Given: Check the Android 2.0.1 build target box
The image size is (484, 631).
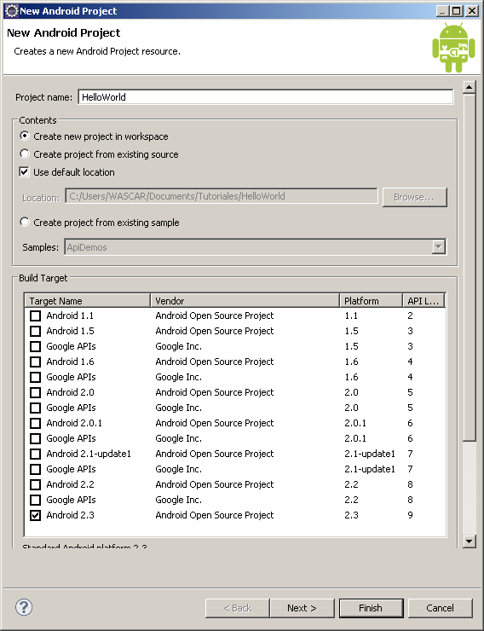Looking at the screenshot, I should pyautogui.click(x=36, y=423).
